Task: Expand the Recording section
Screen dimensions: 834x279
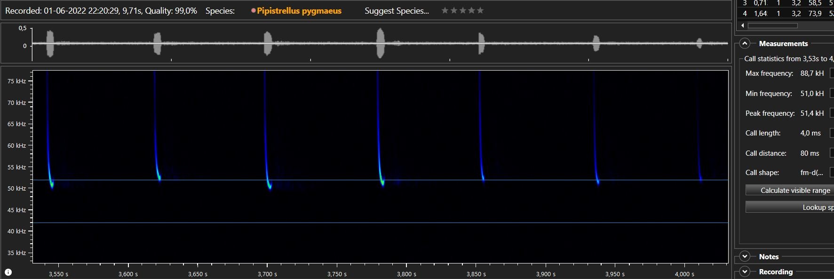Action: click(745, 272)
